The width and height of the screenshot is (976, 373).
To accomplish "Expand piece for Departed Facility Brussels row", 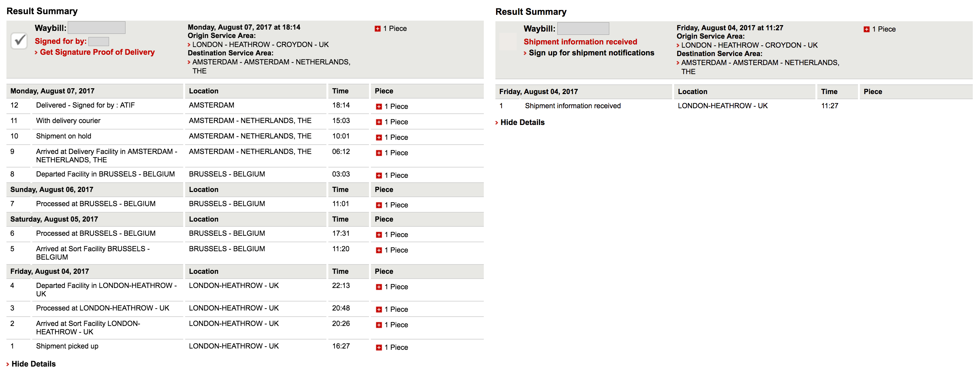I will point(379,176).
